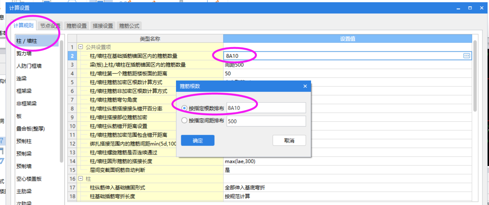Collapse the 公共设置项 group
Screen dimensions: 489x205
[x=80, y=47]
